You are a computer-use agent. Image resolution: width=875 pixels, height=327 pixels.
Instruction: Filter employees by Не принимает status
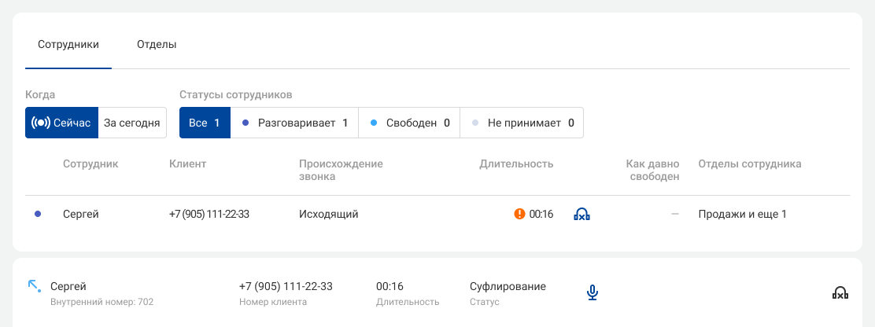pos(522,123)
